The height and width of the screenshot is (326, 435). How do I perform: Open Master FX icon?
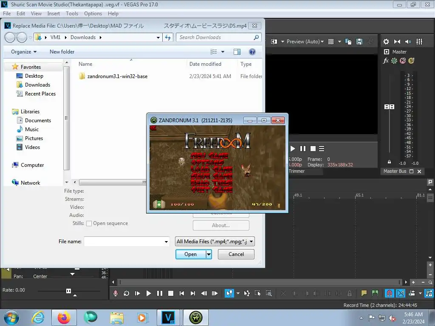pyautogui.click(x=386, y=61)
